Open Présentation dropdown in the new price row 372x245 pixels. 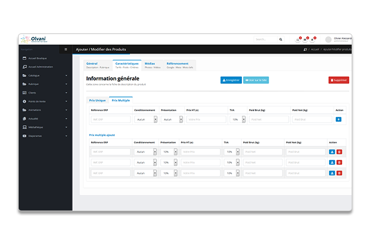point(172,120)
